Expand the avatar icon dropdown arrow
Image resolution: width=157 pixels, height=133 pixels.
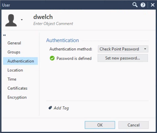click(22, 20)
